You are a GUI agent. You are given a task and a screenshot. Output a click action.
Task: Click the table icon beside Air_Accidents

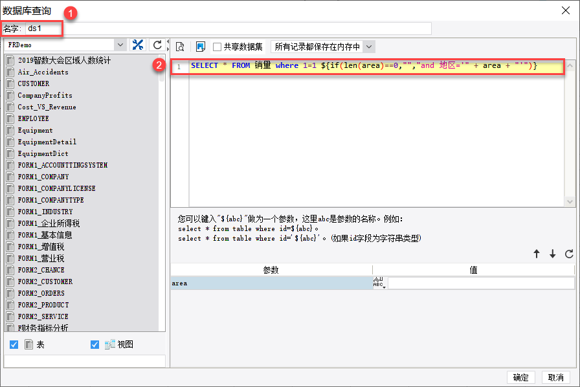tap(10, 72)
